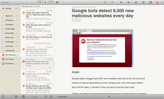Open Analysis: you can record cops article

coord(37,76)
